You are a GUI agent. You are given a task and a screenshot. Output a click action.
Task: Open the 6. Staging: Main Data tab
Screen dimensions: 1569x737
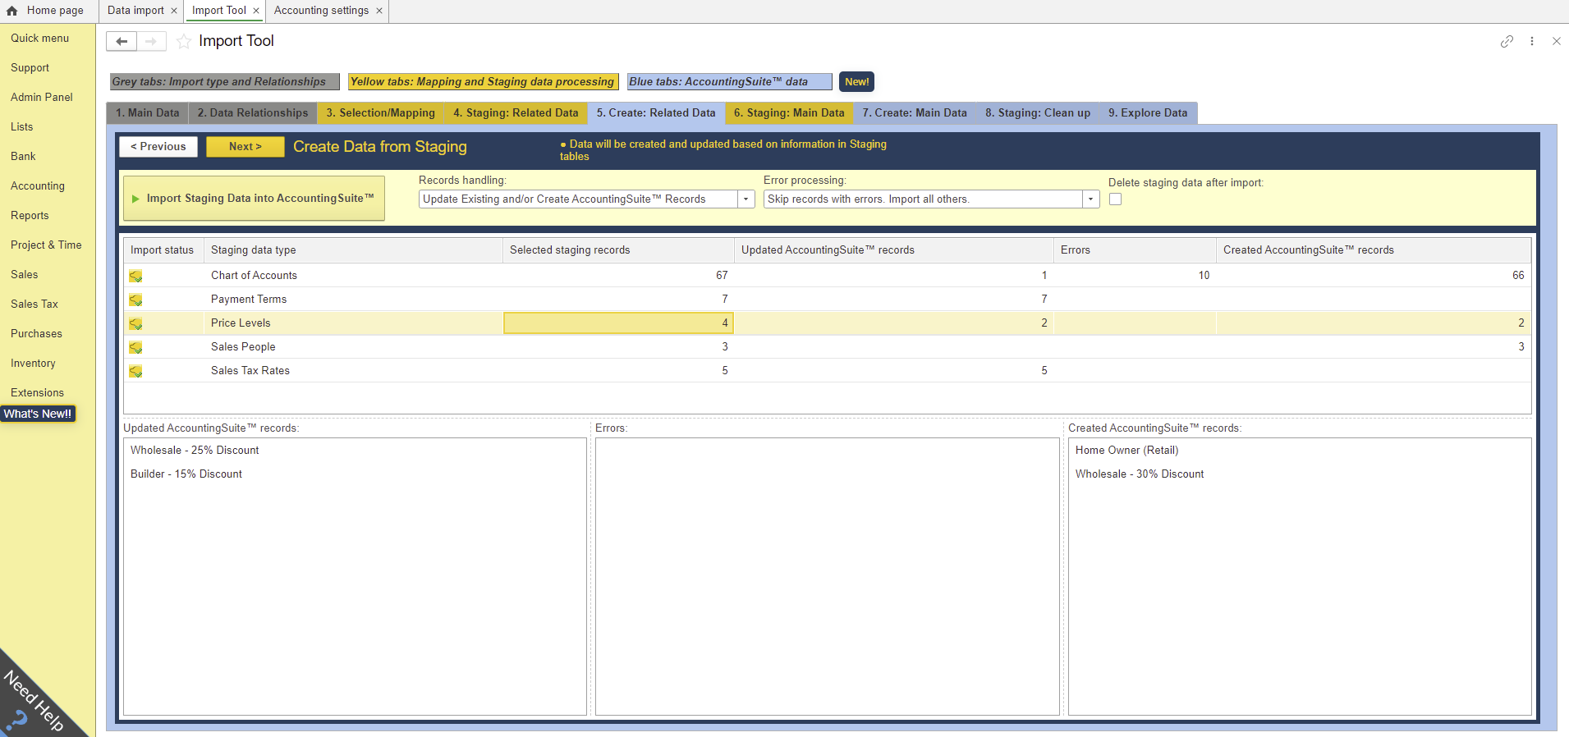[789, 113]
